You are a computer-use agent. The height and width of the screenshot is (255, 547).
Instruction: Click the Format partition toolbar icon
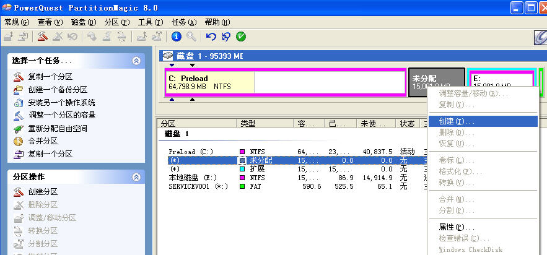(x=107, y=37)
